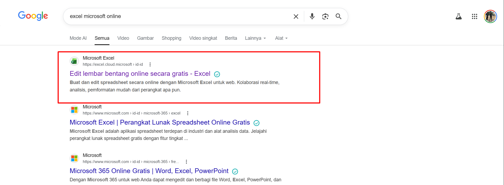Open Microsoft Excel Perangkat Lunak Spreadsheet link

pyautogui.click(x=160, y=122)
